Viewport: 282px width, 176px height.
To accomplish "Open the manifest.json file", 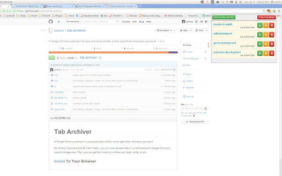I will click(x=61, y=103).
